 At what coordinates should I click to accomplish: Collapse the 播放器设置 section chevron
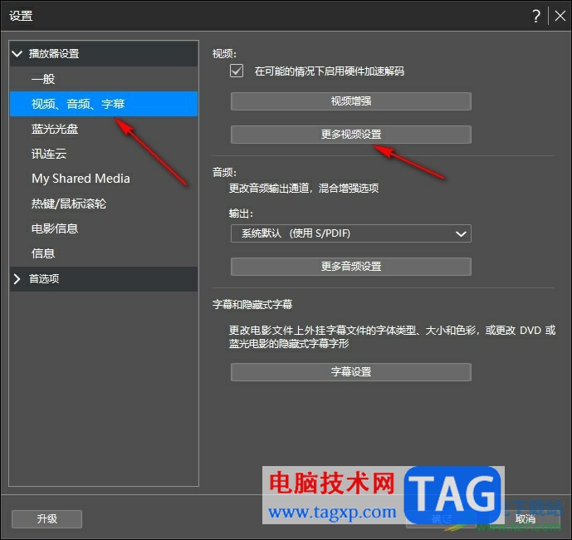point(17,54)
